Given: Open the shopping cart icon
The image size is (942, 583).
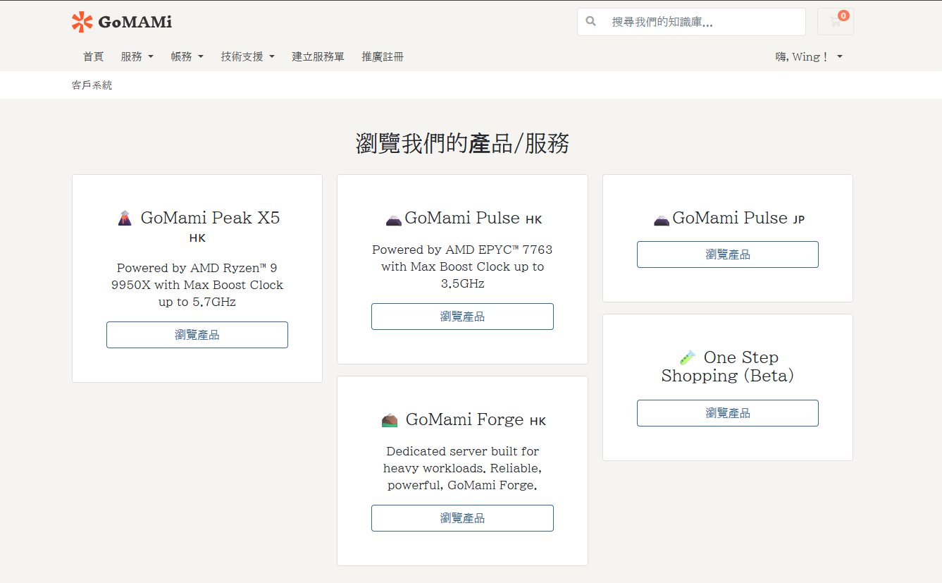Looking at the screenshot, I should tap(835, 22).
